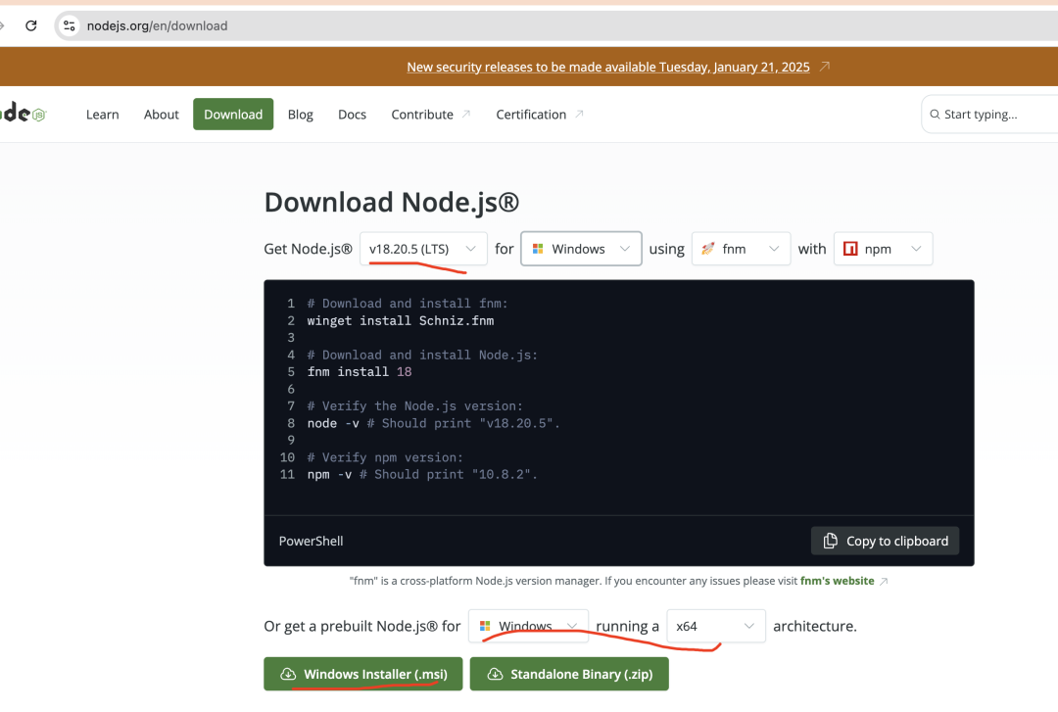Screen dimensions: 1058x712
Task: Click the Download Node.js® heading
Action: tap(391, 202)
